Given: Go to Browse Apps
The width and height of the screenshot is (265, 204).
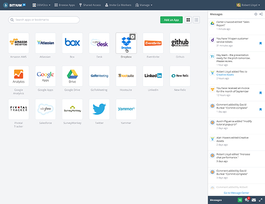Looking at the screenshot, I should tap(64, 5).
